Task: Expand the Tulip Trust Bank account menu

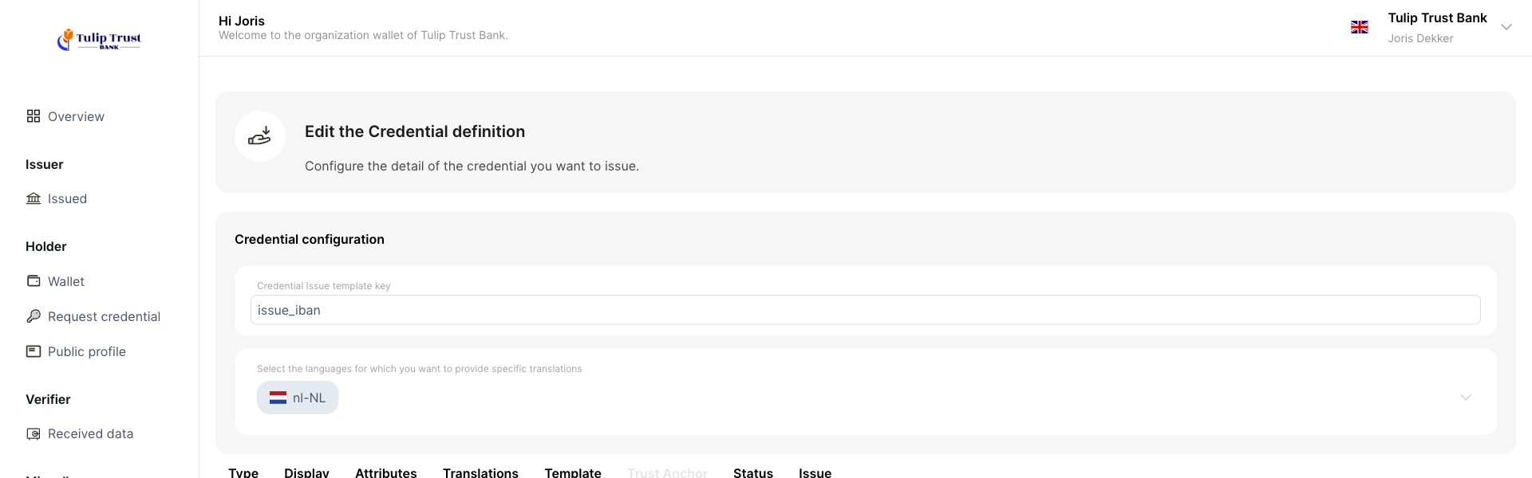Action: (1506, 27)
